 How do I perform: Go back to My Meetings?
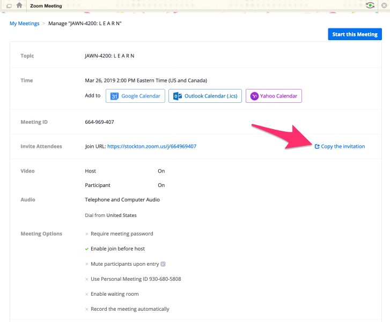pyautogui.click(x=24, y=24)
